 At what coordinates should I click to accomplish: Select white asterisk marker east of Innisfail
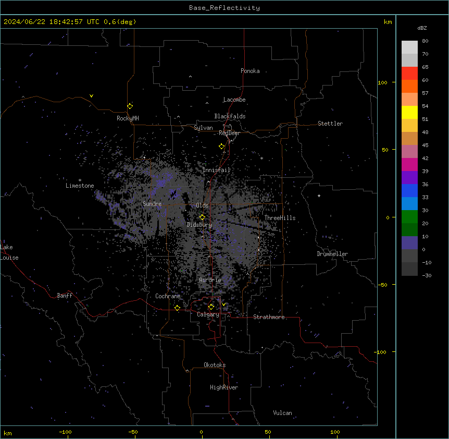[261, 158]
